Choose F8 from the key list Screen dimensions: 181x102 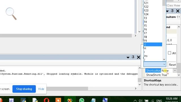tap(153, 37)
